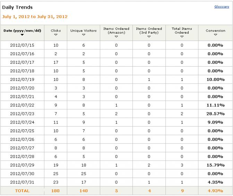
Task: Sort by Conversion using its arrow
Action: tap(215, 35)
